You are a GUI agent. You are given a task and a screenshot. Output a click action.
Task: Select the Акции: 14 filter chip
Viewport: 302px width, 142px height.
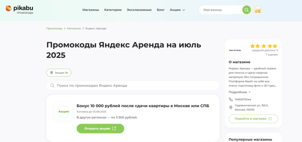point(59,73)
